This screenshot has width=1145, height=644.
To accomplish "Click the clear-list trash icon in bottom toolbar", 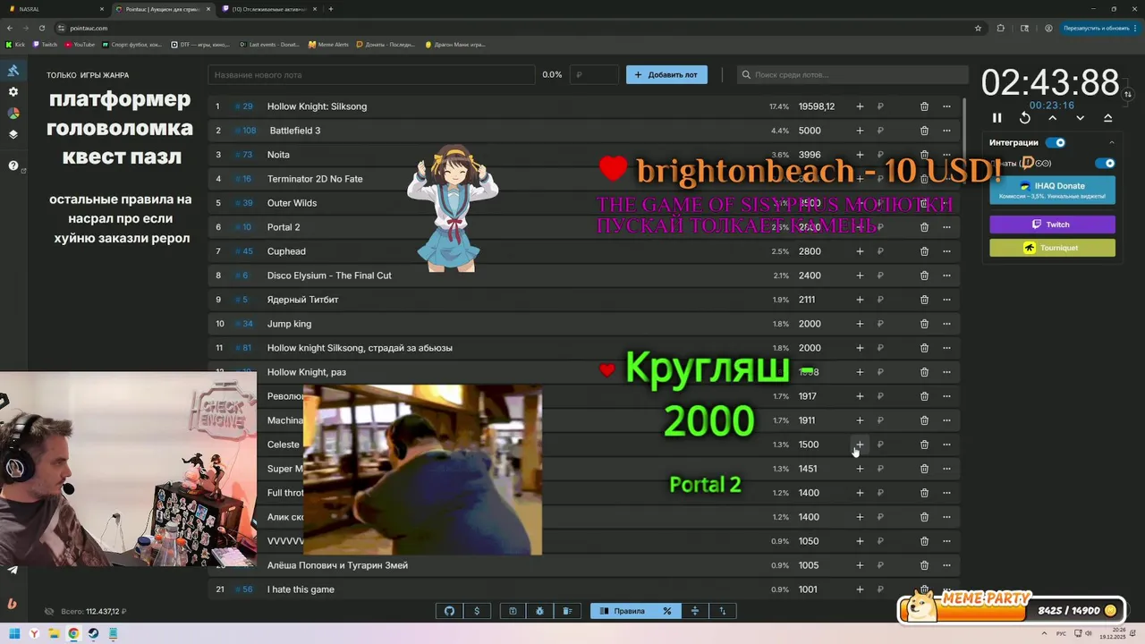I will [567, 611].
